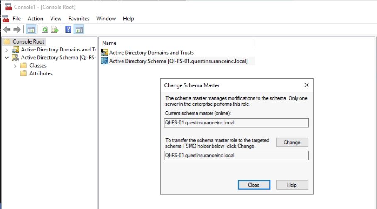Open the Help menu
The image size is (377, 209).
(x=128, y=19)
